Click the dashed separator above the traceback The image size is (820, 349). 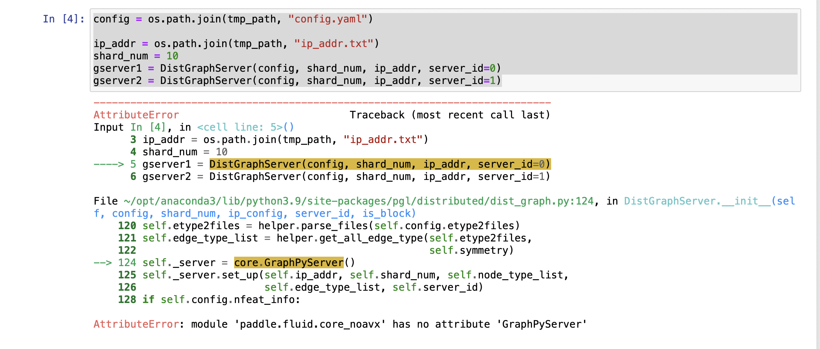(x=322, y=102)
